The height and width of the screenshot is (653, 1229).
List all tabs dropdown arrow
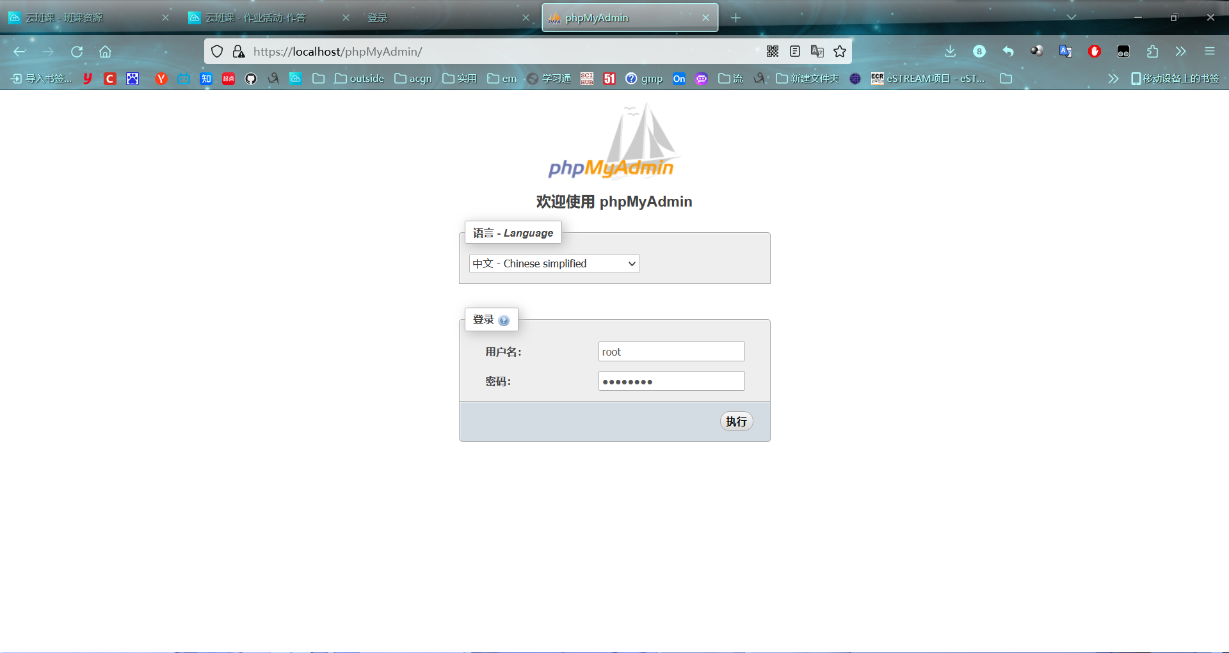(x=1071, y=17)
